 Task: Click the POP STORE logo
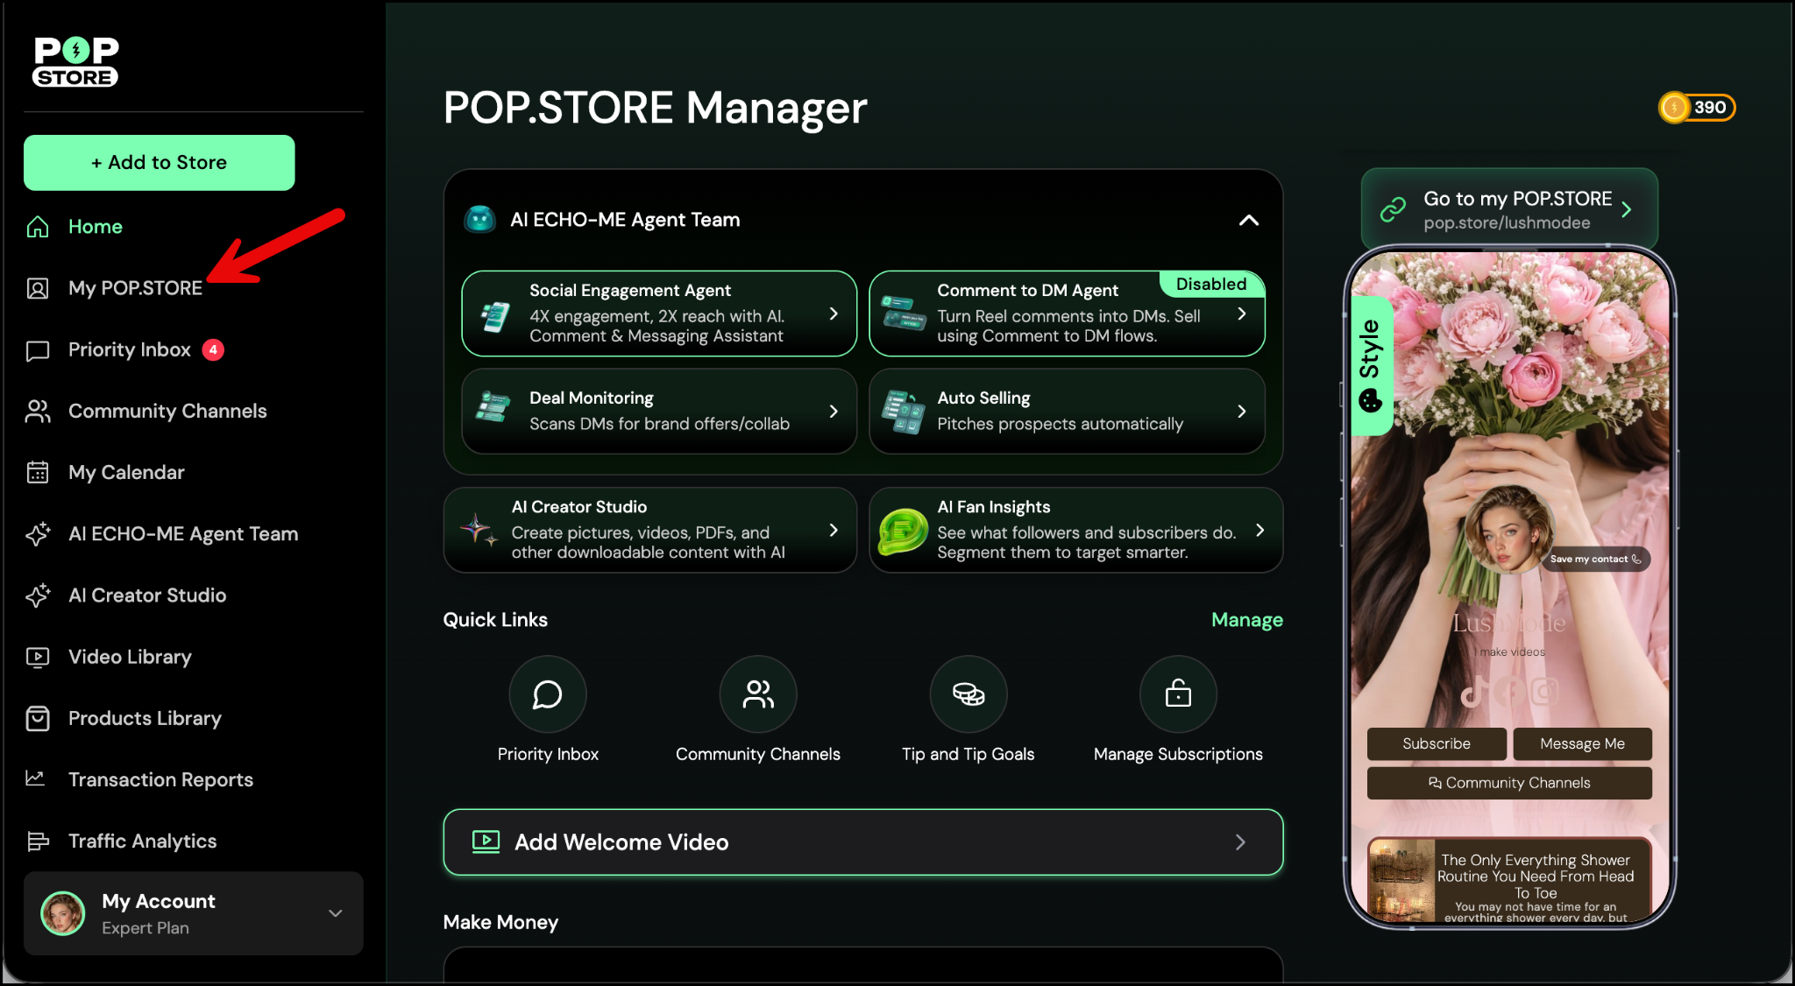pos(76,61)
